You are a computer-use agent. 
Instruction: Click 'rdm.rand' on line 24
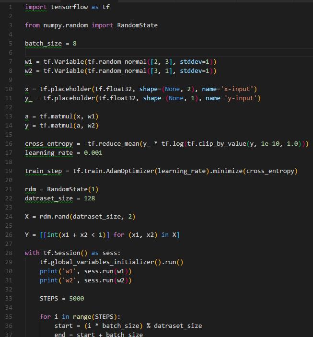pyautogui.click(x=54, y=216)
